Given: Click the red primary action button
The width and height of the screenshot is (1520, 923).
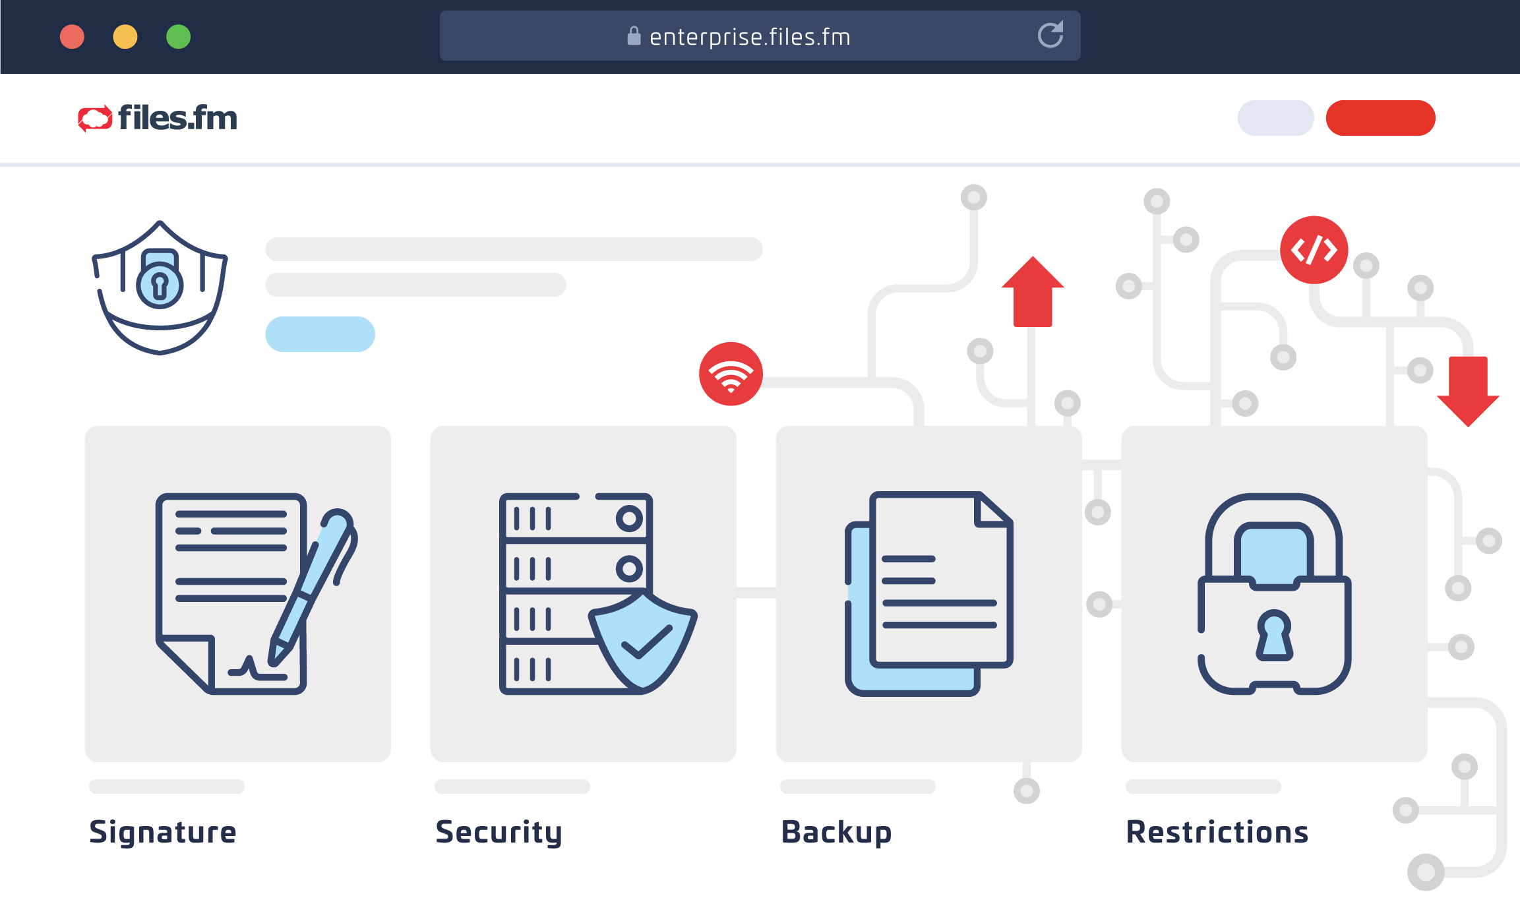Looking at the screenshot, I should [x=1384, y=117].
